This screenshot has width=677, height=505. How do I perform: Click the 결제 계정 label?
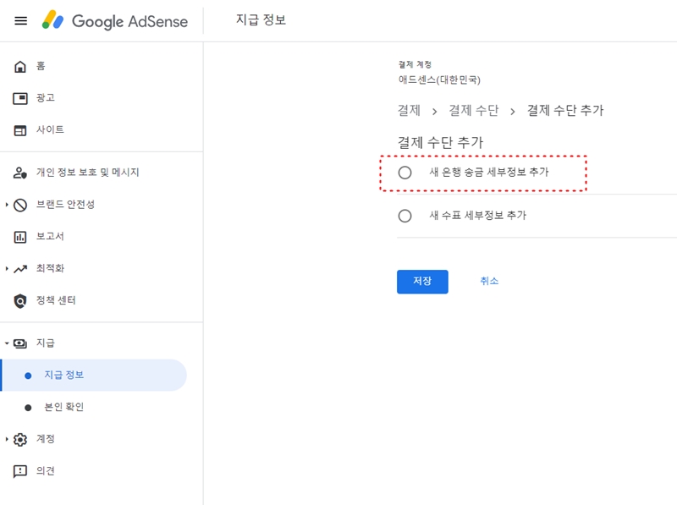(415, 64)
